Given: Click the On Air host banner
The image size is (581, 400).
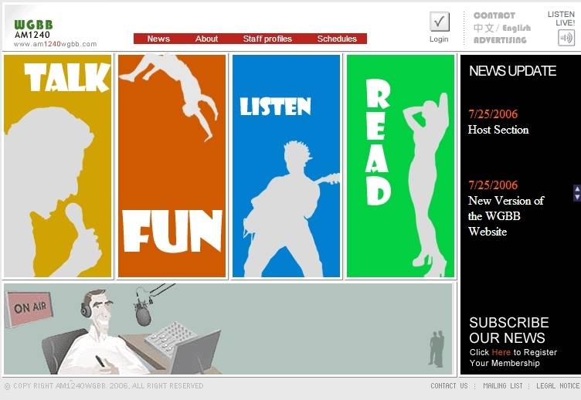Looking at the screenshot, I should pos(228,328).
